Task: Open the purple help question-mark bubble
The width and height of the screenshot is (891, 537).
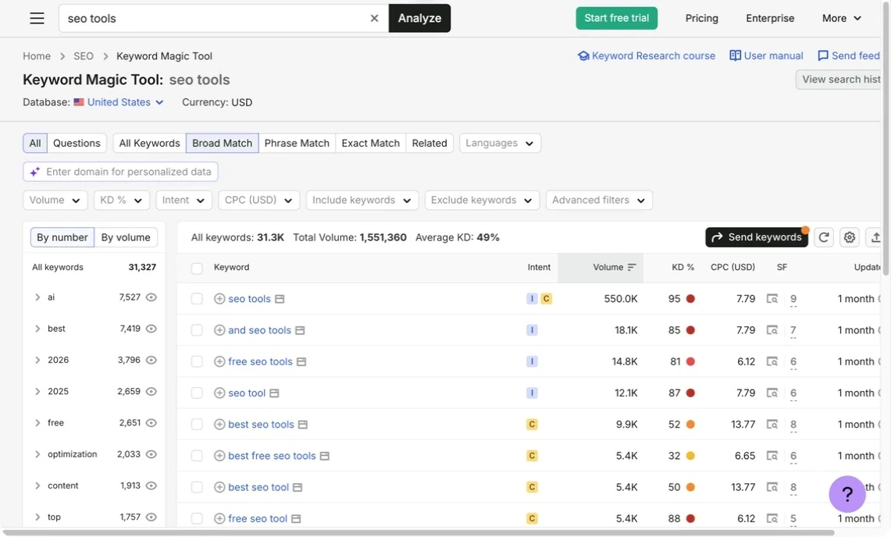Action: coord(846,494)
